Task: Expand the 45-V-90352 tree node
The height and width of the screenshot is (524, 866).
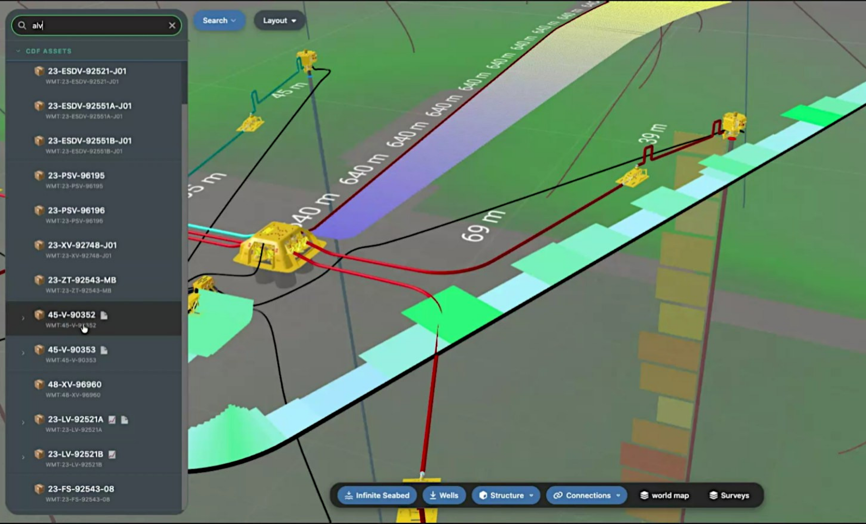Action: [23, 318]
